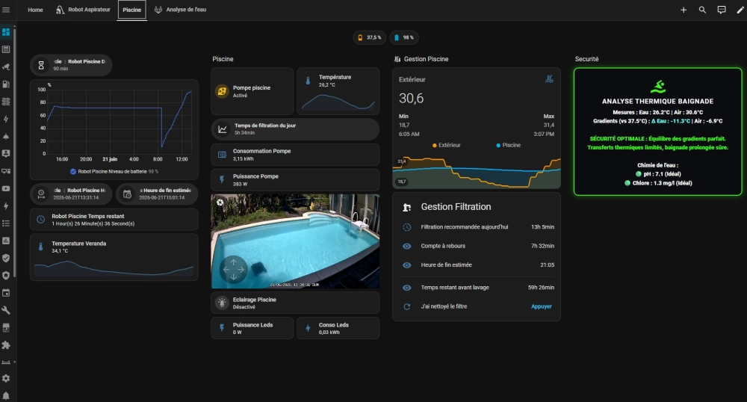747x402 pixels.
Task: Expand the Temps de filtration du jour card
Action: coord(295,129)
